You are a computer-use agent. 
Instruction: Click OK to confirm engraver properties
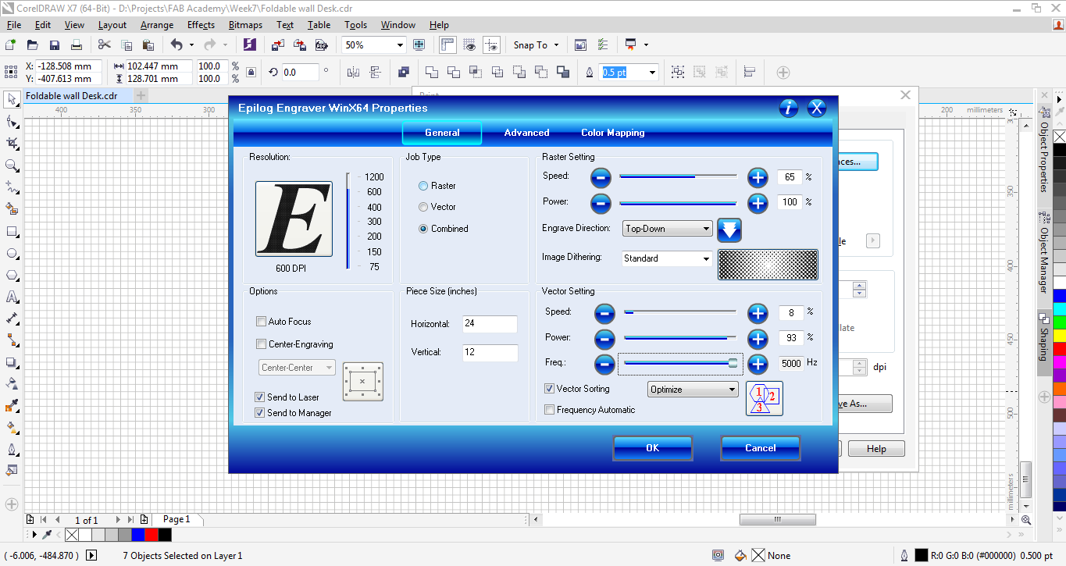click(652, 448)
